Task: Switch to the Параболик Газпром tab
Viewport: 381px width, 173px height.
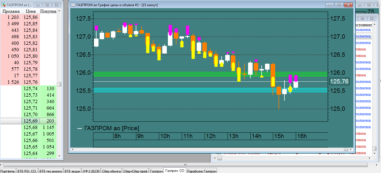Action: click(202, 171)
